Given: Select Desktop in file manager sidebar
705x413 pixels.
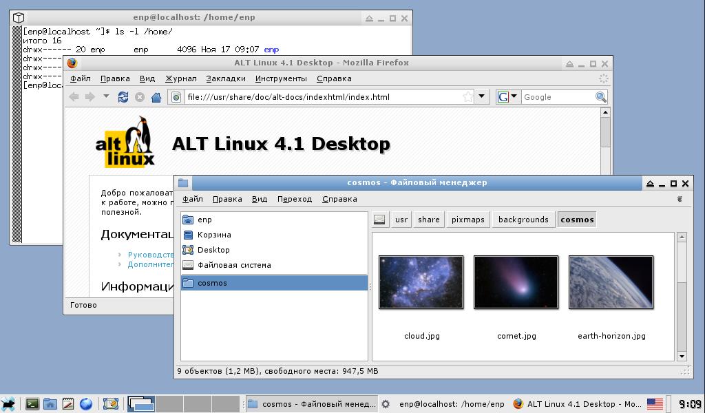Looking at the screenshot, I should [x=274, y=250].
